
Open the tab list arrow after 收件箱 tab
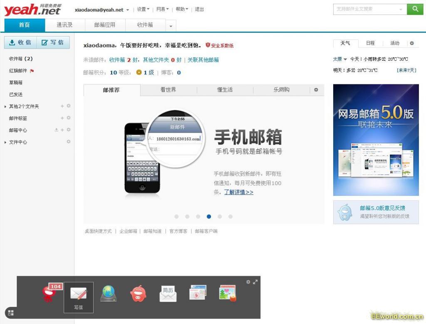tap(171, 26)
